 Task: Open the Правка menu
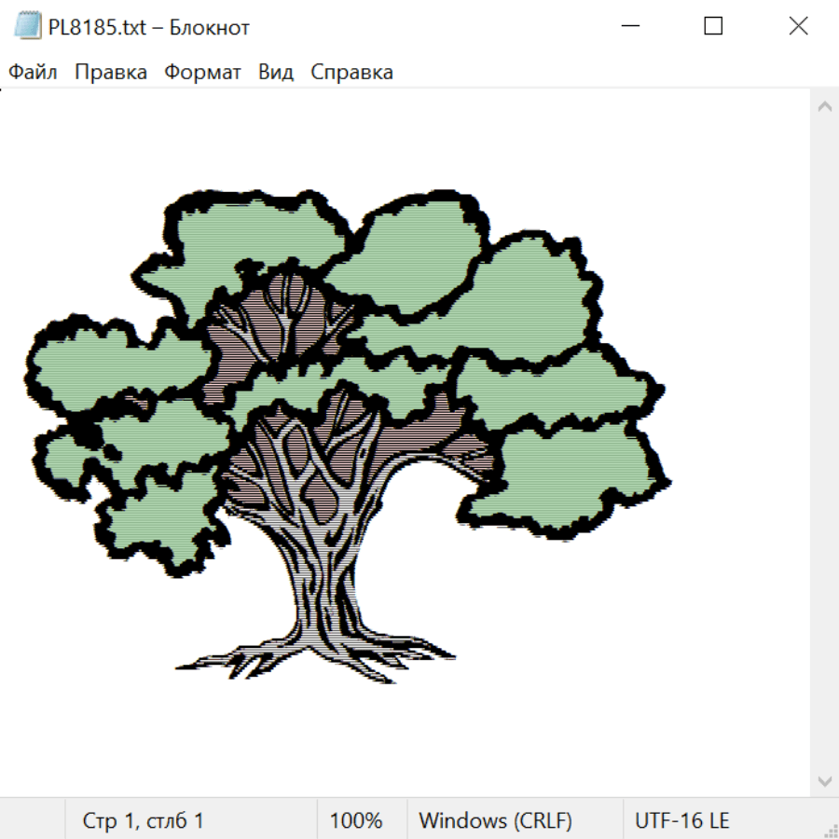tap(111, 73)
